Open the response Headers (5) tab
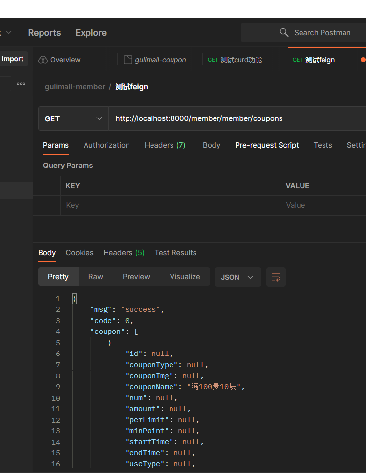 coord(124,253)
